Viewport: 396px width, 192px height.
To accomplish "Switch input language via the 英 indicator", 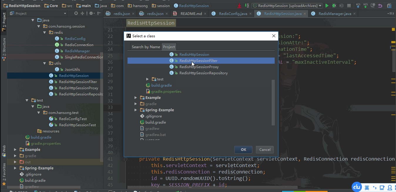I will coord(367,188).
